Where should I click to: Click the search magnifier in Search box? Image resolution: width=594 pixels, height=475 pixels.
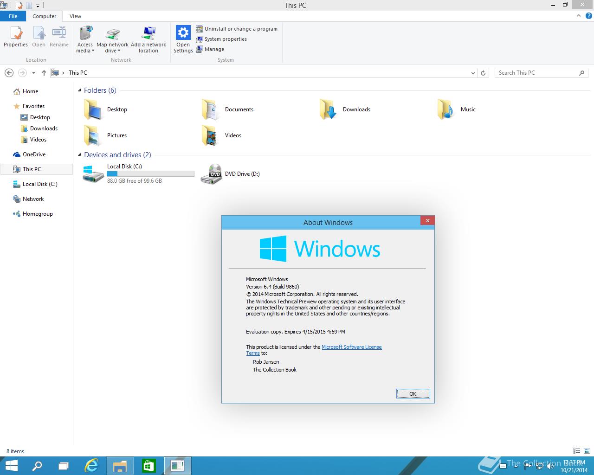click(x=581, y=73)
